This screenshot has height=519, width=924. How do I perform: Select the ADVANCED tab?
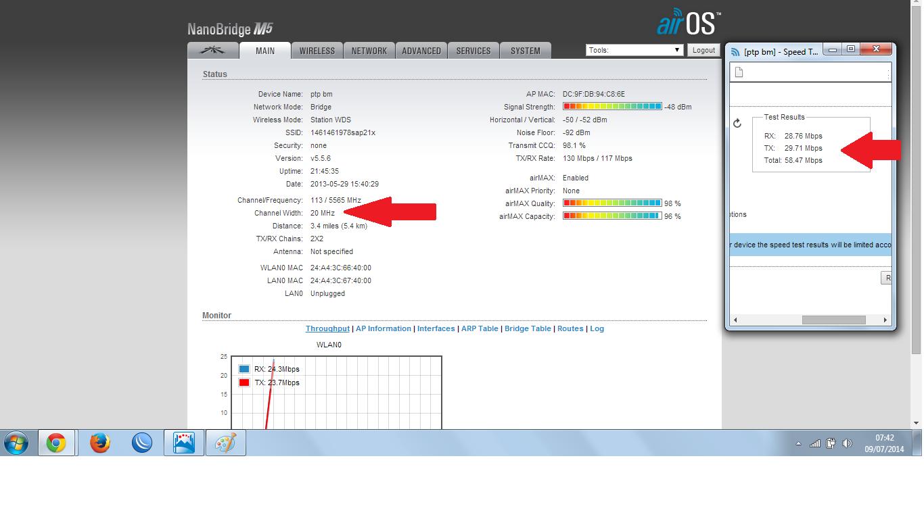coord(421,51)
